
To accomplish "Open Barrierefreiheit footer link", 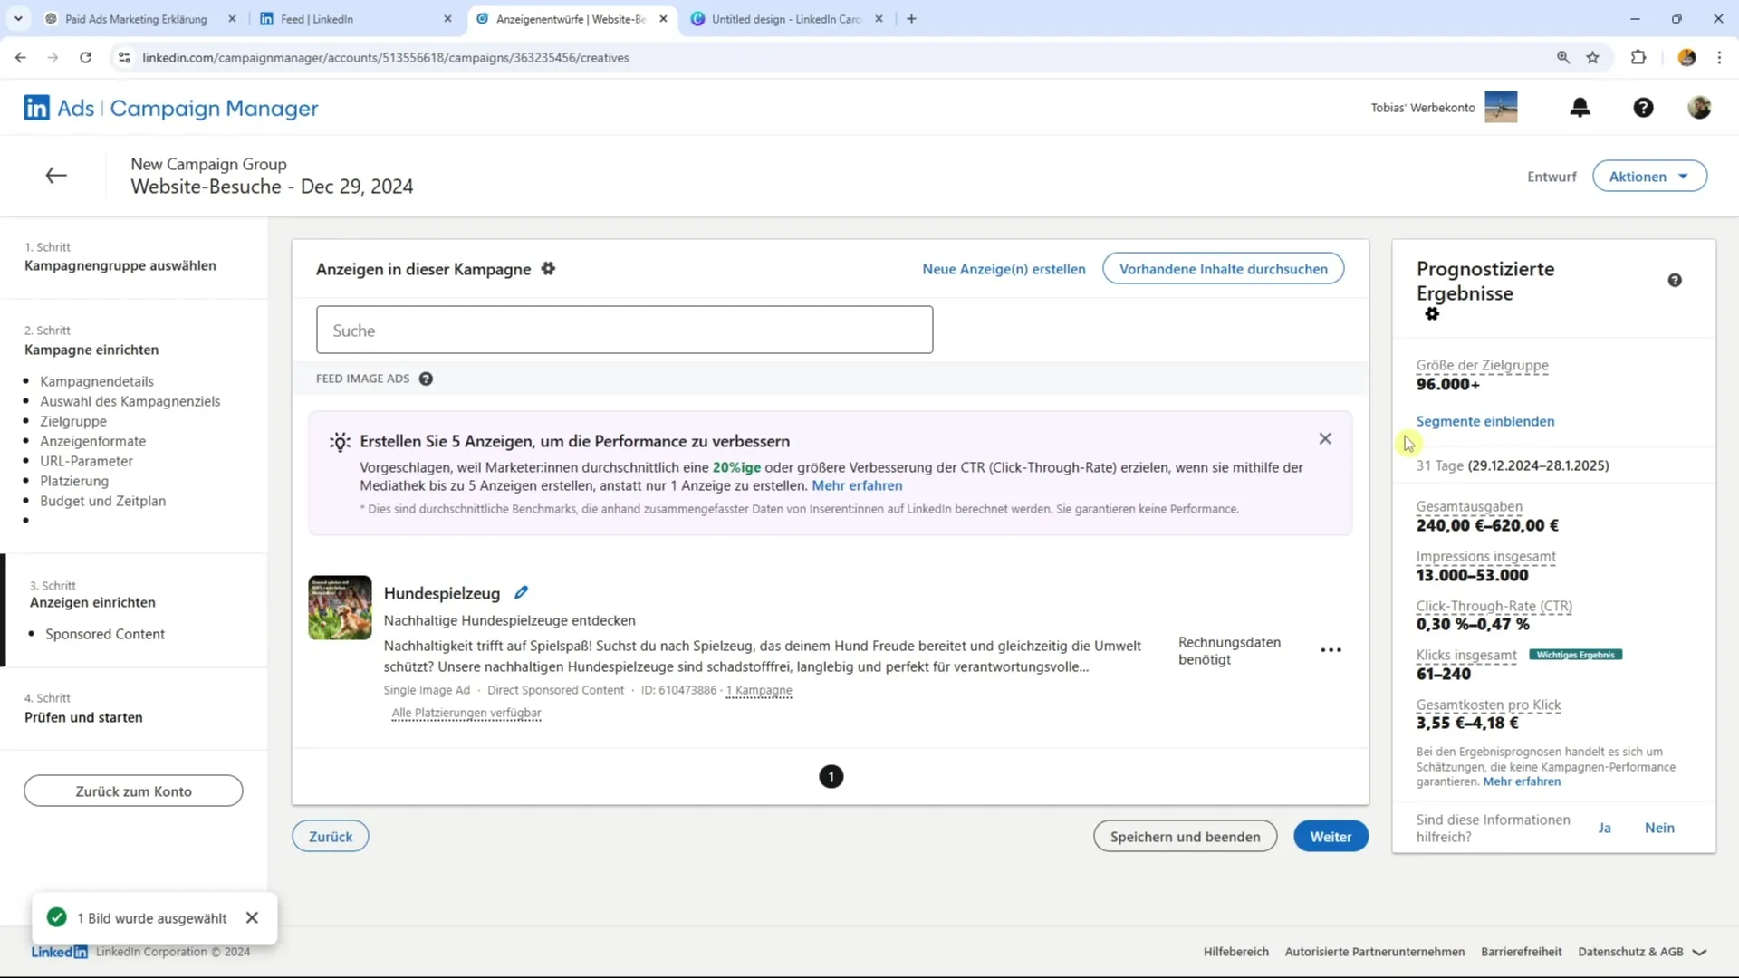I will (1521, 952).
